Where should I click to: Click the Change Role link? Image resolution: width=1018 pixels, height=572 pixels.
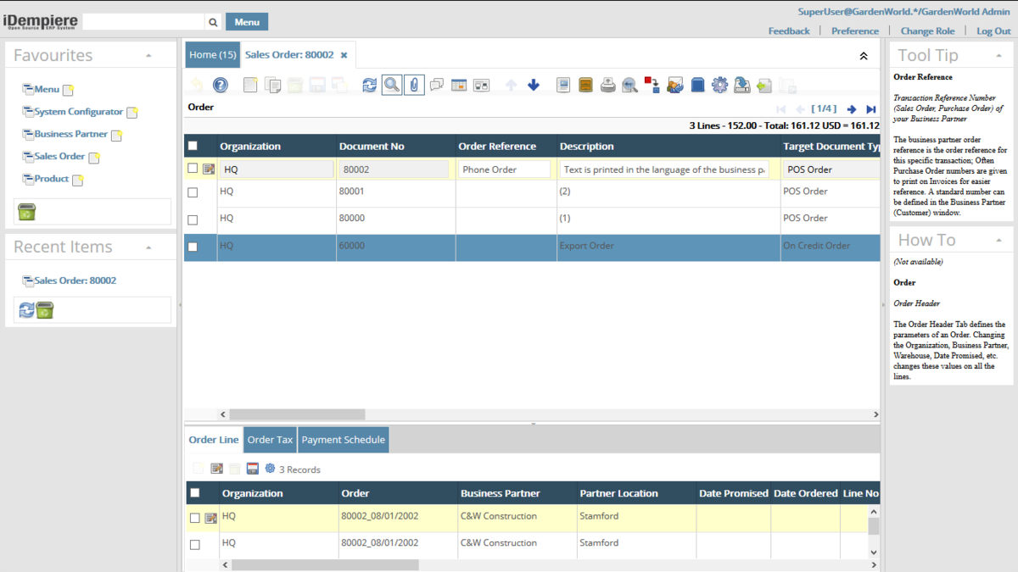coord(927,31)
